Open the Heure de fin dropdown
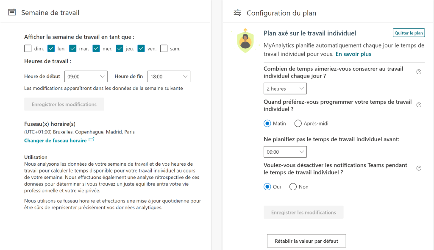 click(x=169, y=77)
